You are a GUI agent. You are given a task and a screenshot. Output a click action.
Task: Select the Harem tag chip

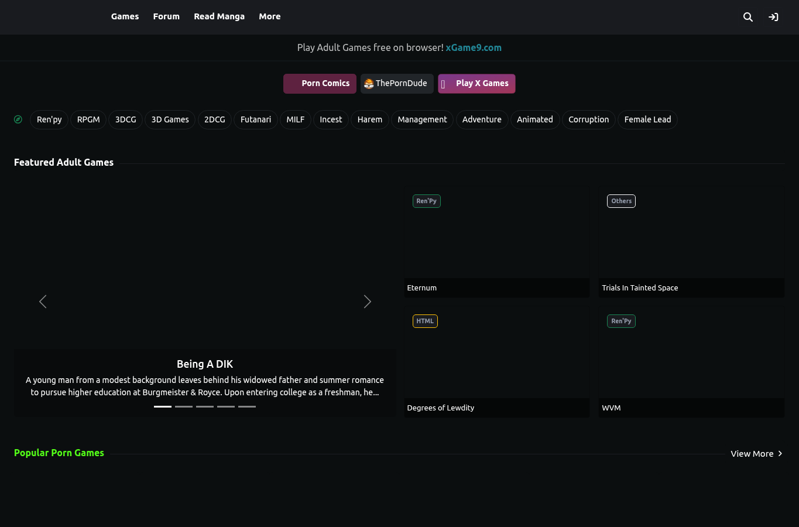[370, 119]
